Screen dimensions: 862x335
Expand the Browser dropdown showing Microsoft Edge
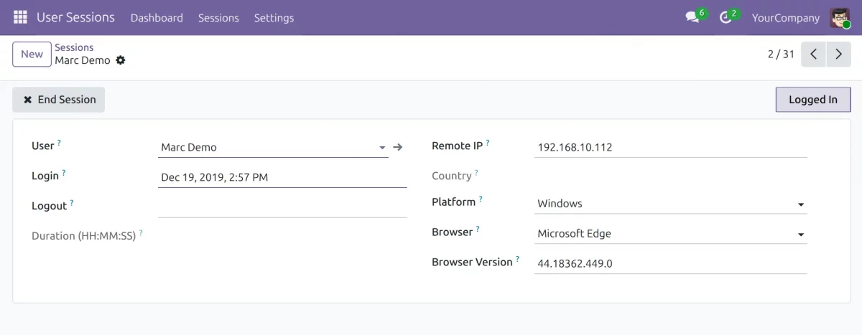(801, 235)
